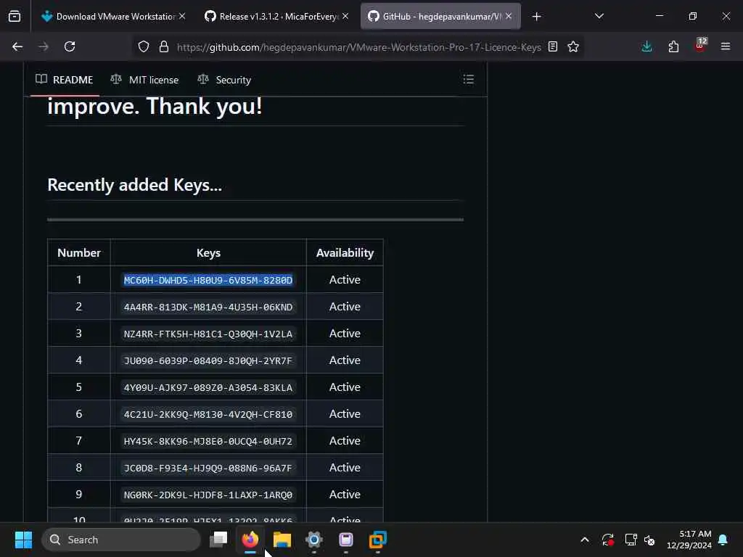Click the Recently added Keys heading
This screenshot has width=743, height=557.
[x=134, y=185]
